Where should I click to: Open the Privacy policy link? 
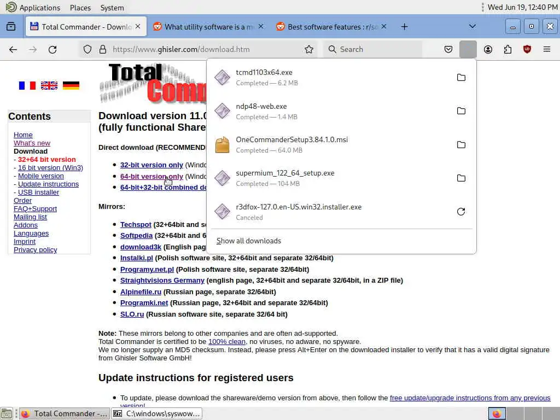[x=35, y=249]
